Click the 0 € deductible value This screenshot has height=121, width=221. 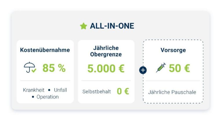click(123, 92)
